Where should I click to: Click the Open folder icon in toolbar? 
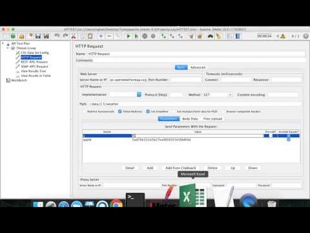tap(21, 36)
